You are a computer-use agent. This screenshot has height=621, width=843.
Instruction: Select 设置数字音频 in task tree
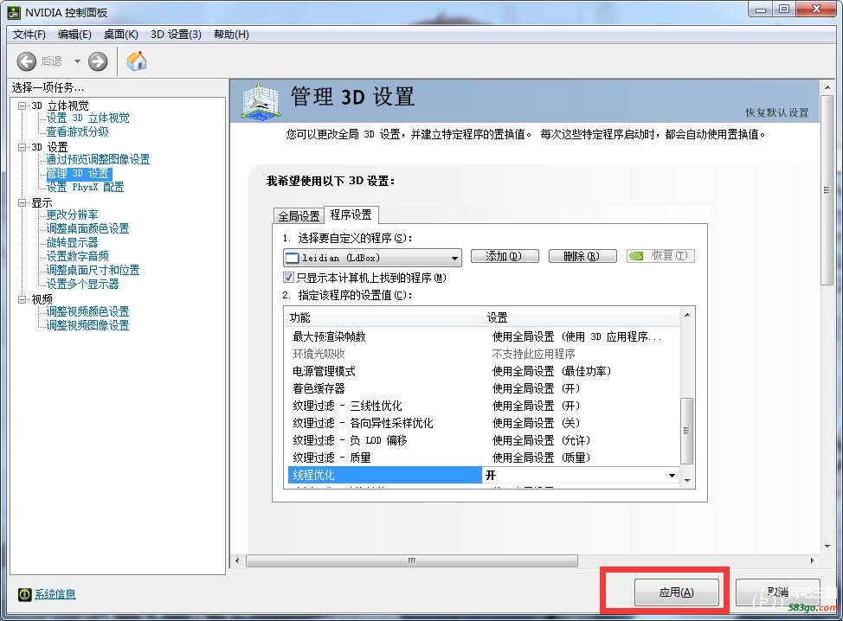pyautogui.click(x=77, y=256)
